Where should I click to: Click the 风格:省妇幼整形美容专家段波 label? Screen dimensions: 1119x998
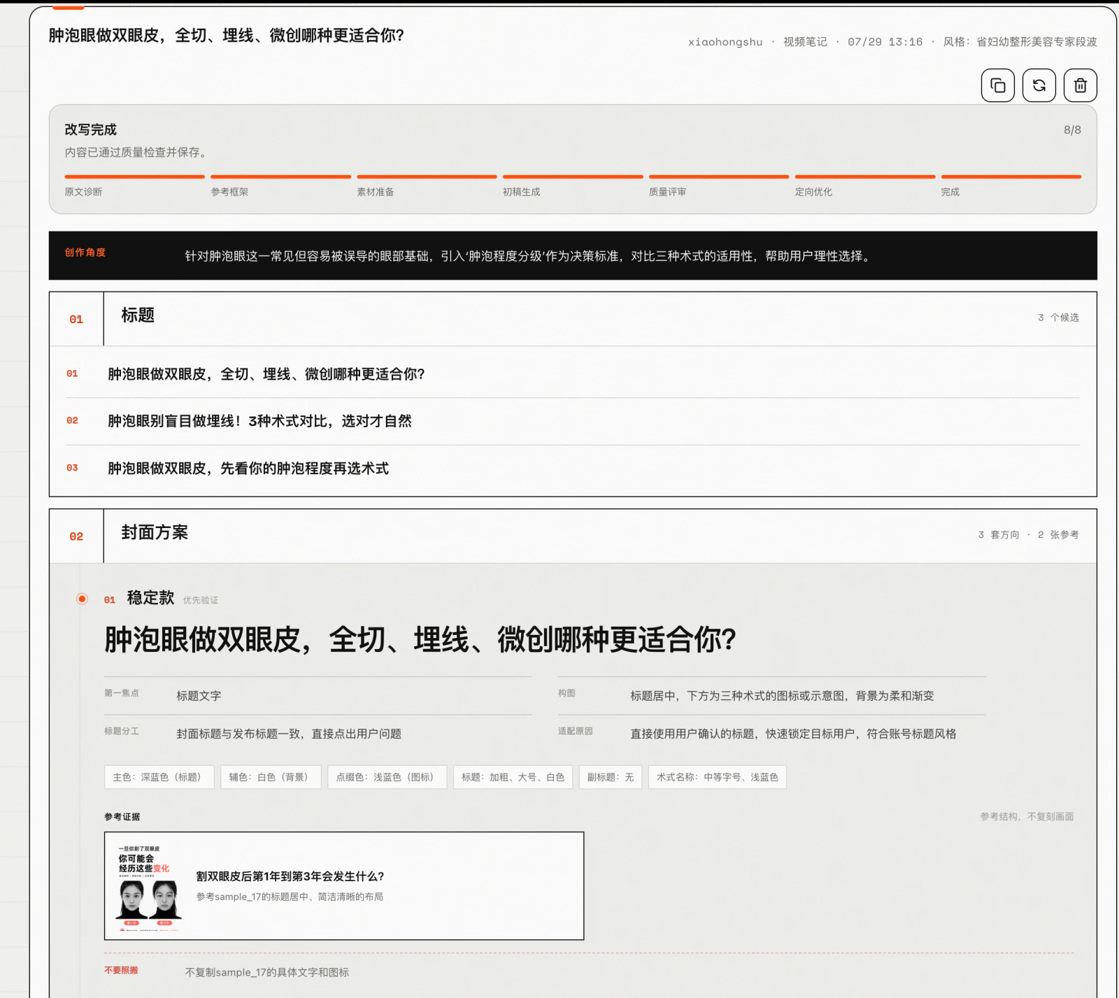pos(1020,42)
